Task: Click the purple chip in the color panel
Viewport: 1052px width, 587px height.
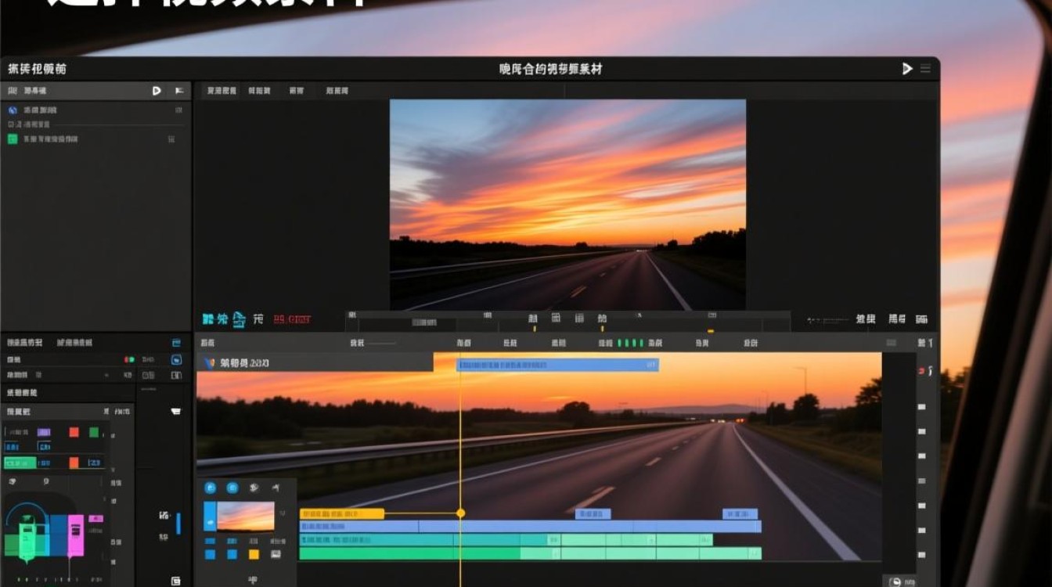Action: point(44,432)
